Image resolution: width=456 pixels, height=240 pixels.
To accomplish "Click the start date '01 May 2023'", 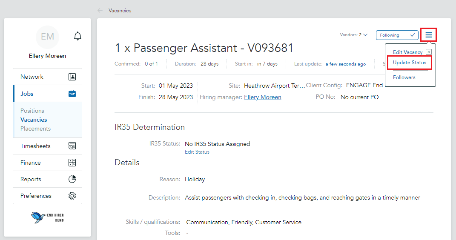I will pos(176,86).
